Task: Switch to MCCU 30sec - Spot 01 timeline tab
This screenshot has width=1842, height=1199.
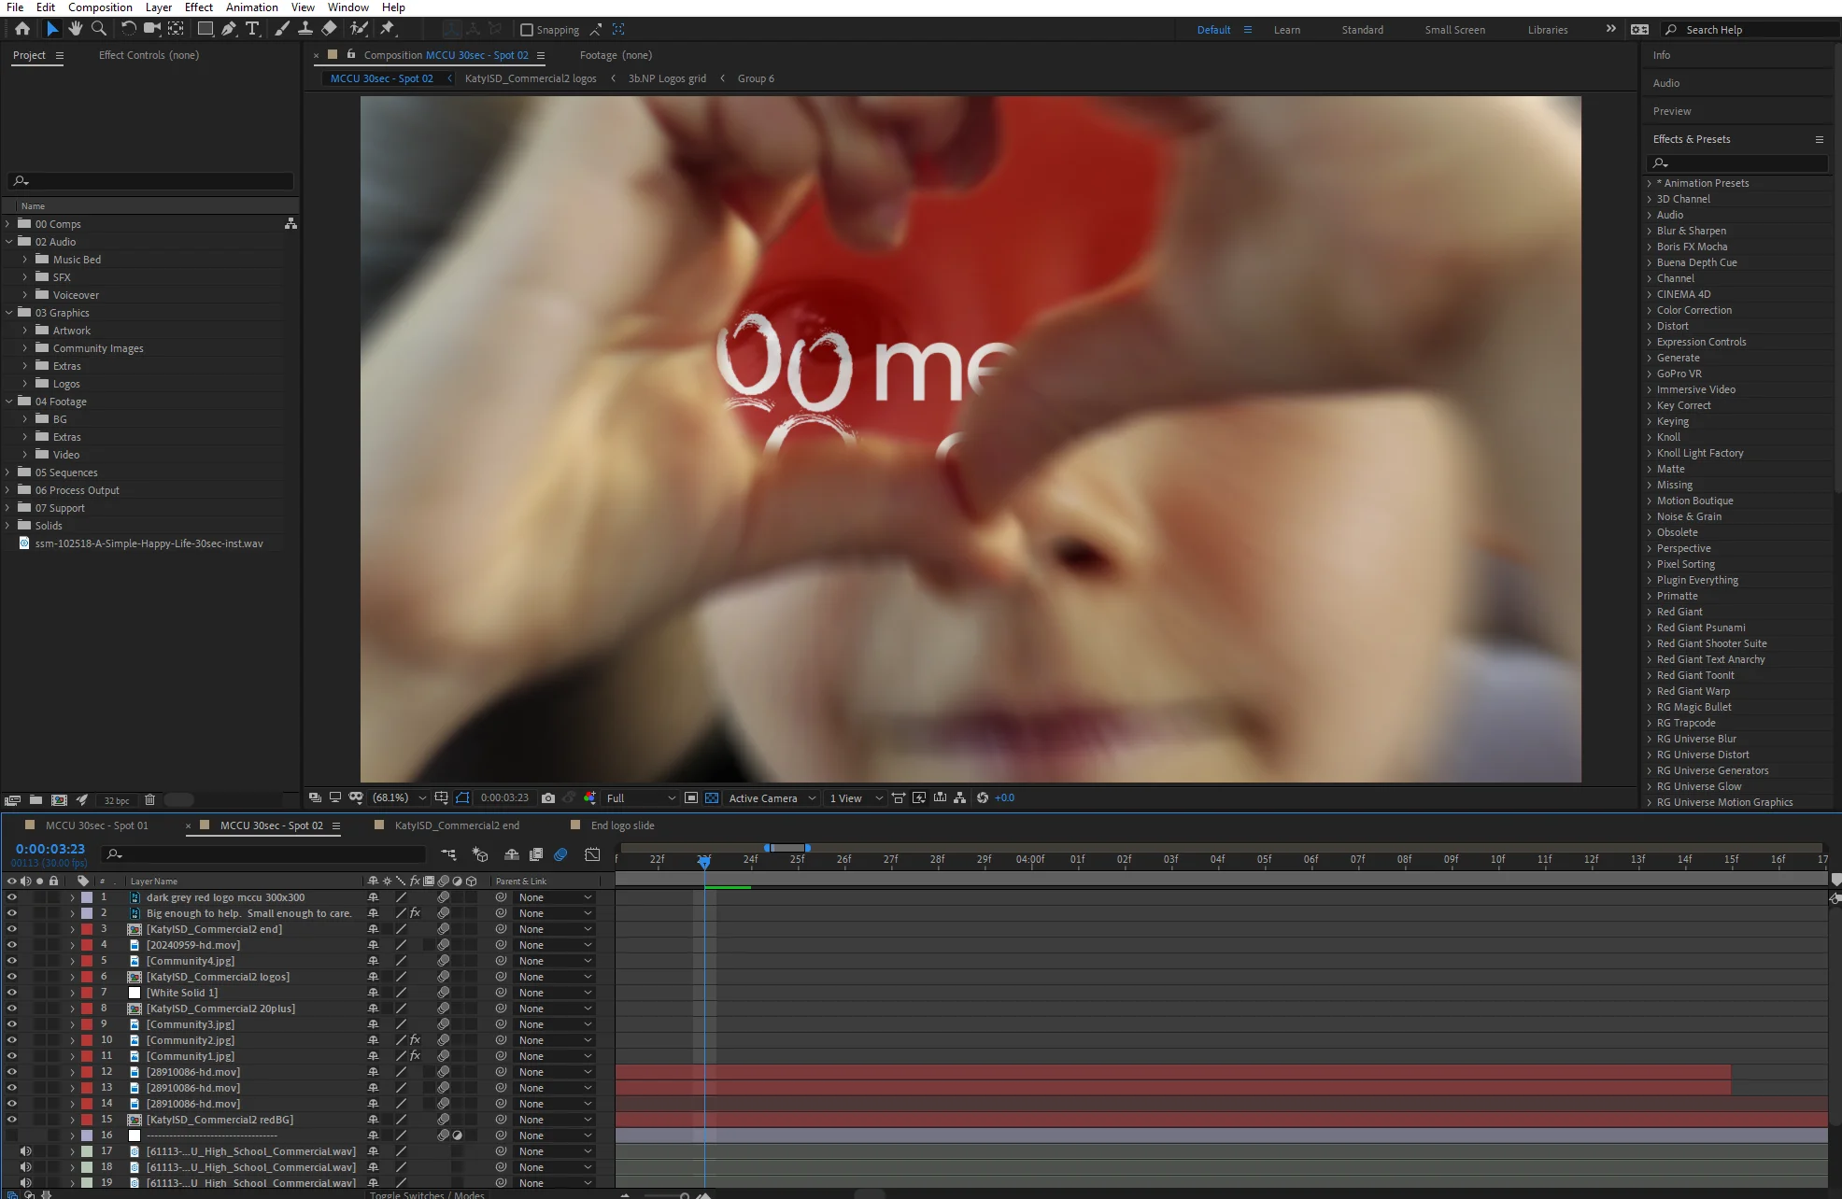Action: (97, 825)
